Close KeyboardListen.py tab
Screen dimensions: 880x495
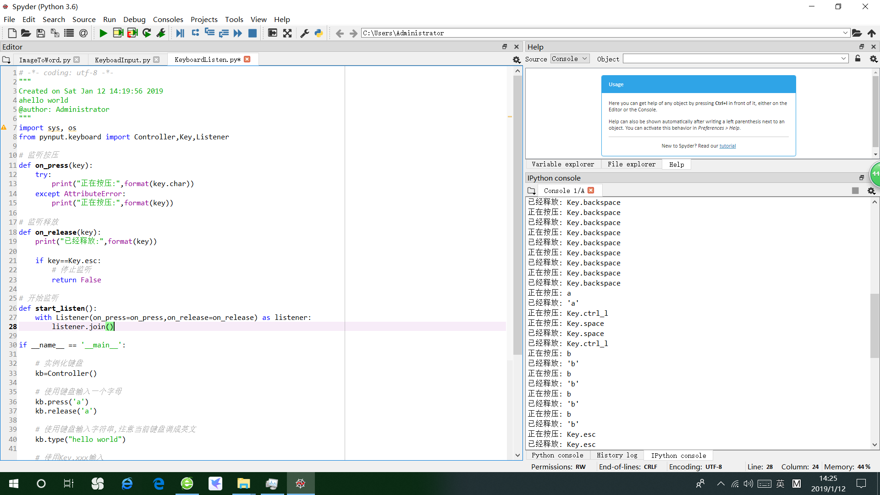coord(247,59)
